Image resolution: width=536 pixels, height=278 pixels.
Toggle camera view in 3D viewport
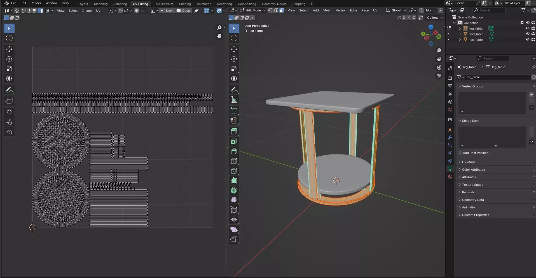[x=439, y=68]
